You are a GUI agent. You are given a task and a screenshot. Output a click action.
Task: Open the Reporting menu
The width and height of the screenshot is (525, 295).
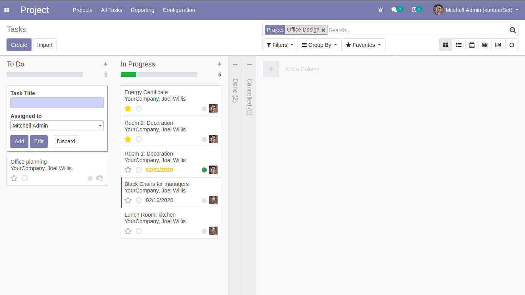pos(143,10)
